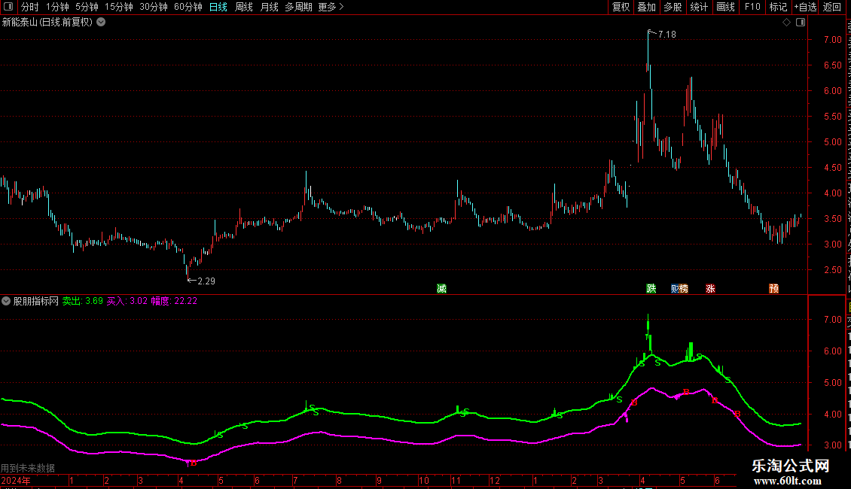The width and height of the screenshot is (851, 489).
Task: Click month 12 marker on time axis
Action: coord(495,481)
